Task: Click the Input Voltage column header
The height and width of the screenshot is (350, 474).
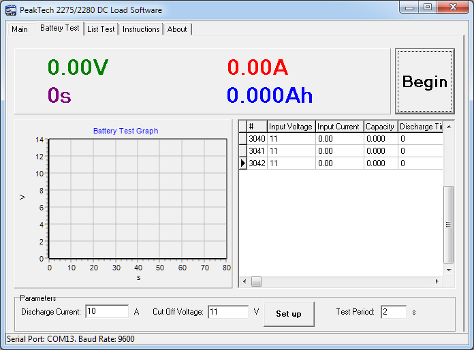Action: [x=291, y=127]
